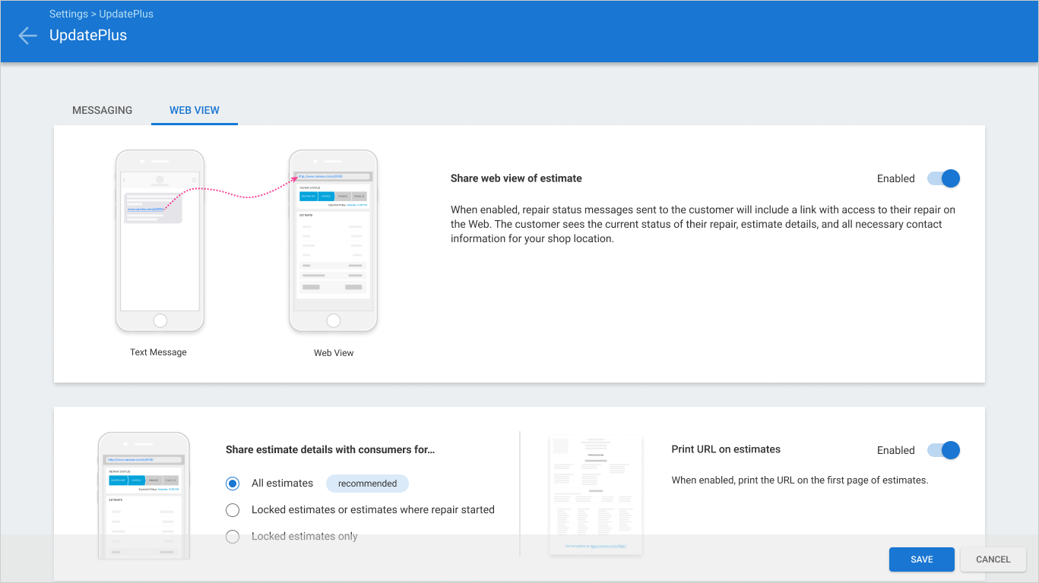Cancel the settings changes
This screenshot has width=1039, height=583.
point(993,559)
